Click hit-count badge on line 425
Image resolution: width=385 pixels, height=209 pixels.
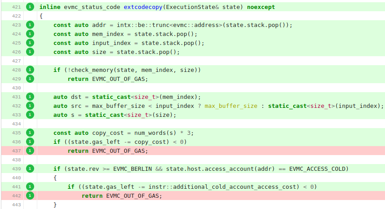[x=30, y=43]
